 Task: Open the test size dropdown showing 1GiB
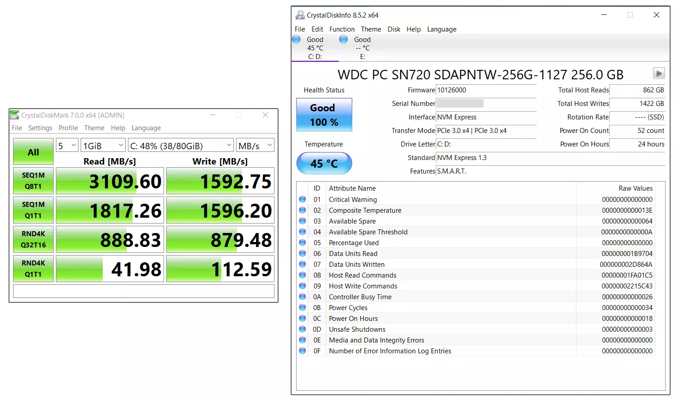(x=103, y=145)
